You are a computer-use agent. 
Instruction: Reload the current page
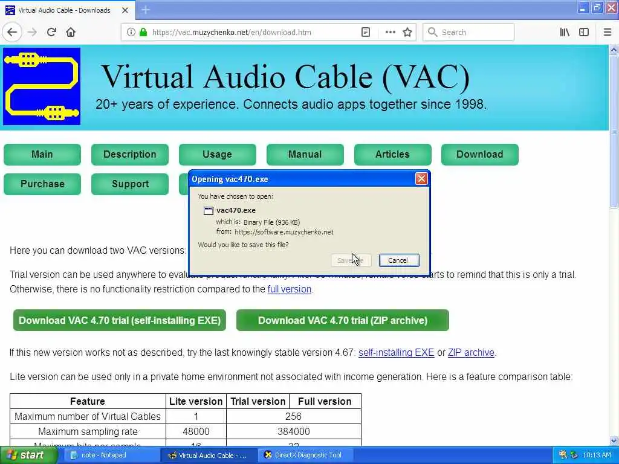point(52,32)
